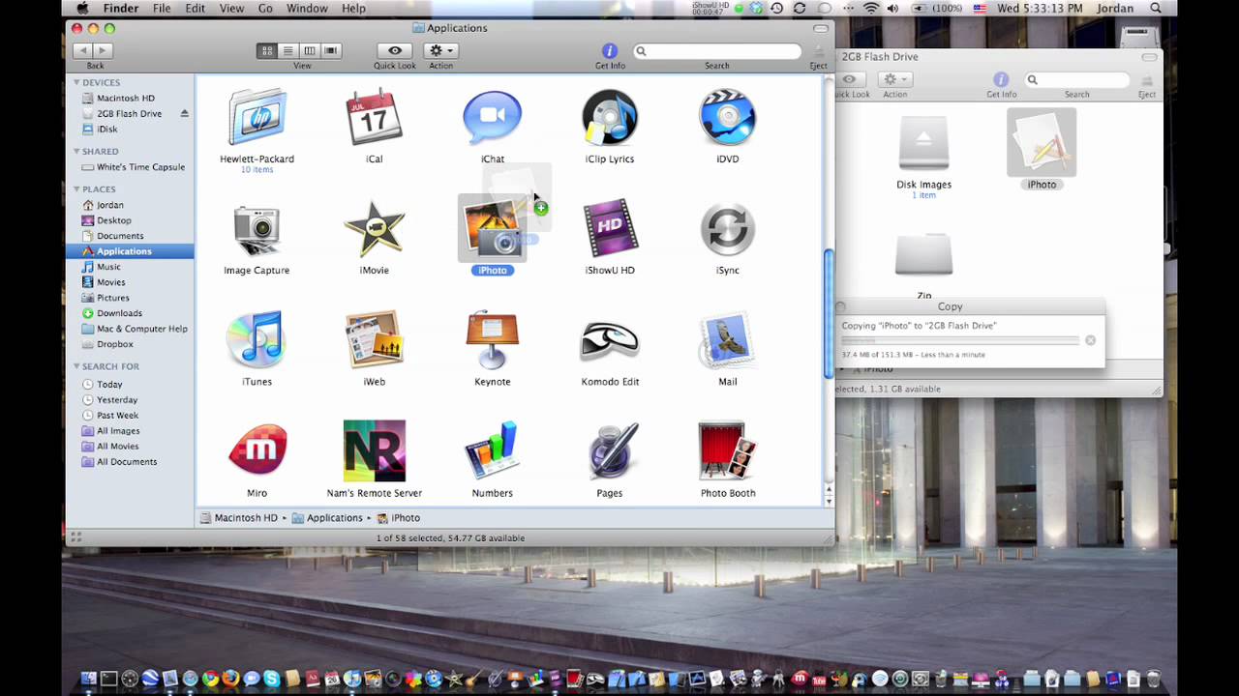The width and height of the screenshot is (1239, 696).
Task: Switch to icon view mode
Action: click(x=266, y=50)
